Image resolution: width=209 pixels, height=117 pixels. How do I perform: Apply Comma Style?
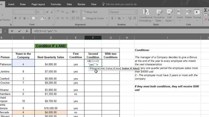(x=124, y=18)
